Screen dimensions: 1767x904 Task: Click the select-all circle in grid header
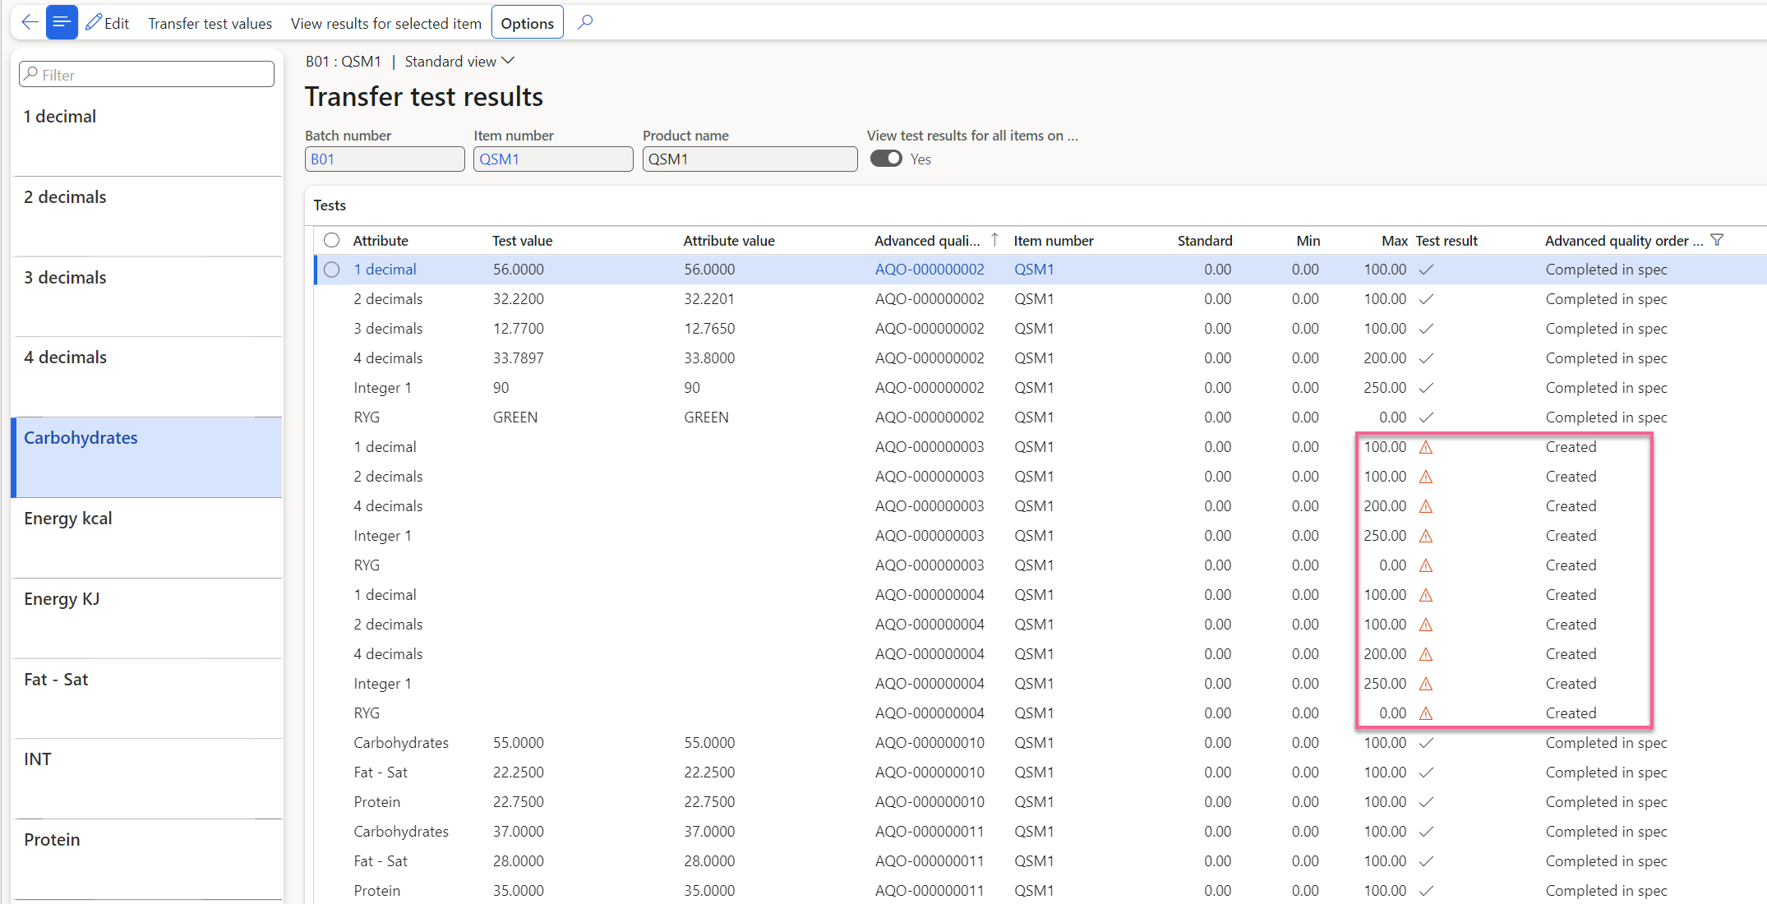coord(331,240)
